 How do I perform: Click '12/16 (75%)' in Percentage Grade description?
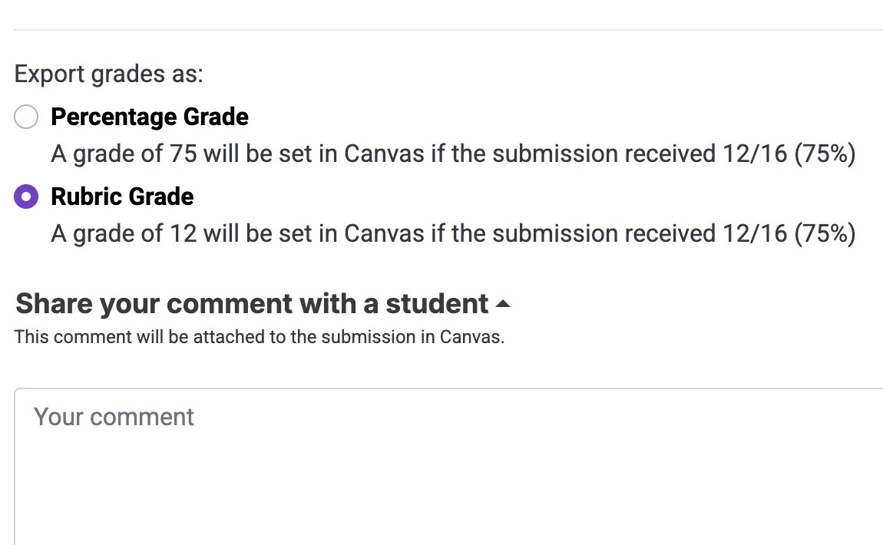point(789,154)
